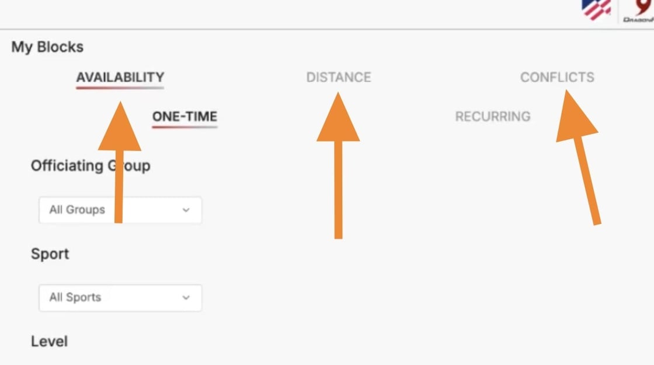This screenshot has height=365, width=654.
Task: Click the chevron in All Sports dropdown
Action: 186,297
